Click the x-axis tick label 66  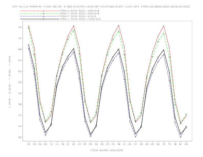point(153,144)
